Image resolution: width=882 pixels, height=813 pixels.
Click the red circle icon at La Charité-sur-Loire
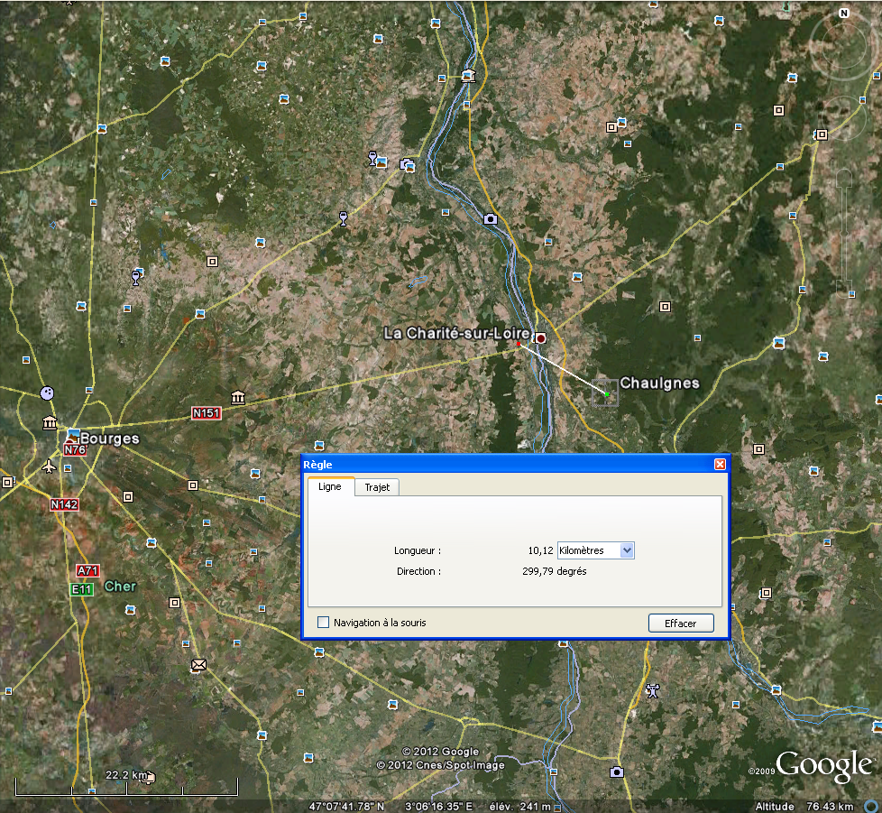(540, 338)
